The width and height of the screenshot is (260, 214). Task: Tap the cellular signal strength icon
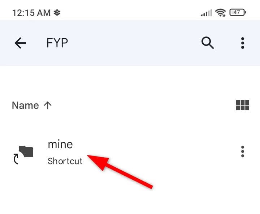[206, 13]
